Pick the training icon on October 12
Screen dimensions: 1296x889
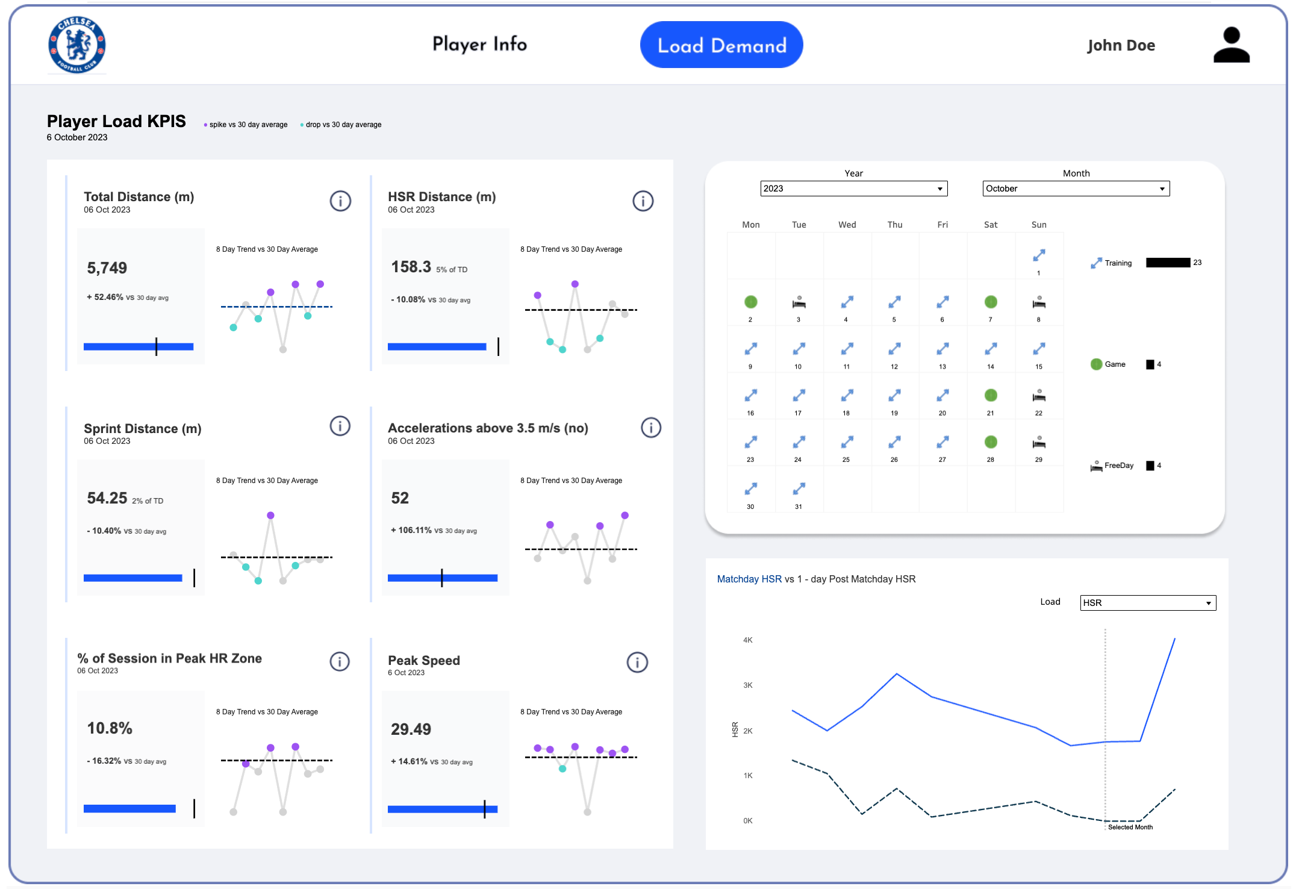[894, 349]
